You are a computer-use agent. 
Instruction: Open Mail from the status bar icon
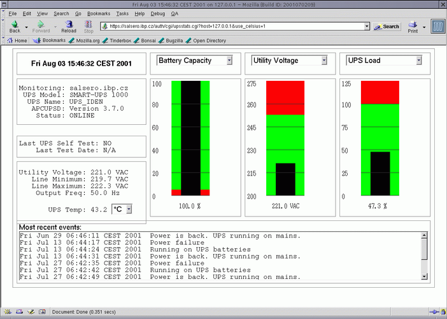19,312
